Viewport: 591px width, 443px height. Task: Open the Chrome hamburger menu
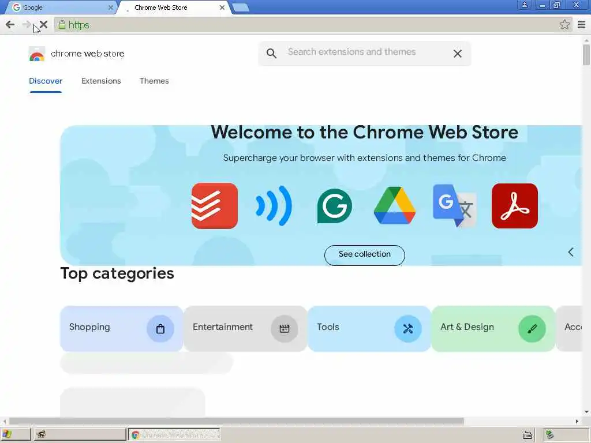[x=582, y=25]
